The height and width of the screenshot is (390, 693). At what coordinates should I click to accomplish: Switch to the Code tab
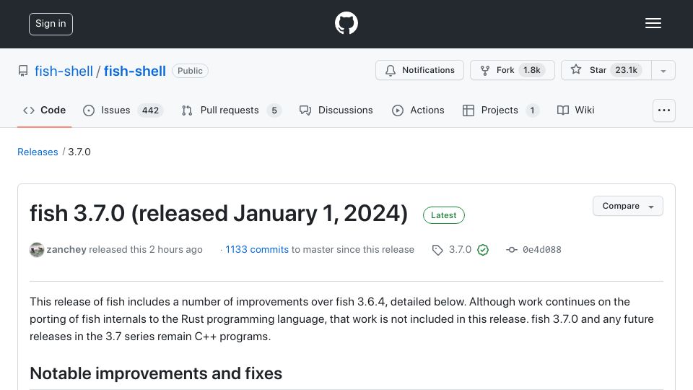(44, 110)
